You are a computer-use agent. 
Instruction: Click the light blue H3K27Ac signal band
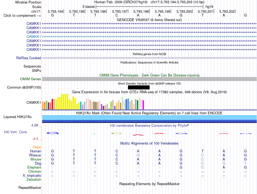pyautogui.click(x=149, y=117)
